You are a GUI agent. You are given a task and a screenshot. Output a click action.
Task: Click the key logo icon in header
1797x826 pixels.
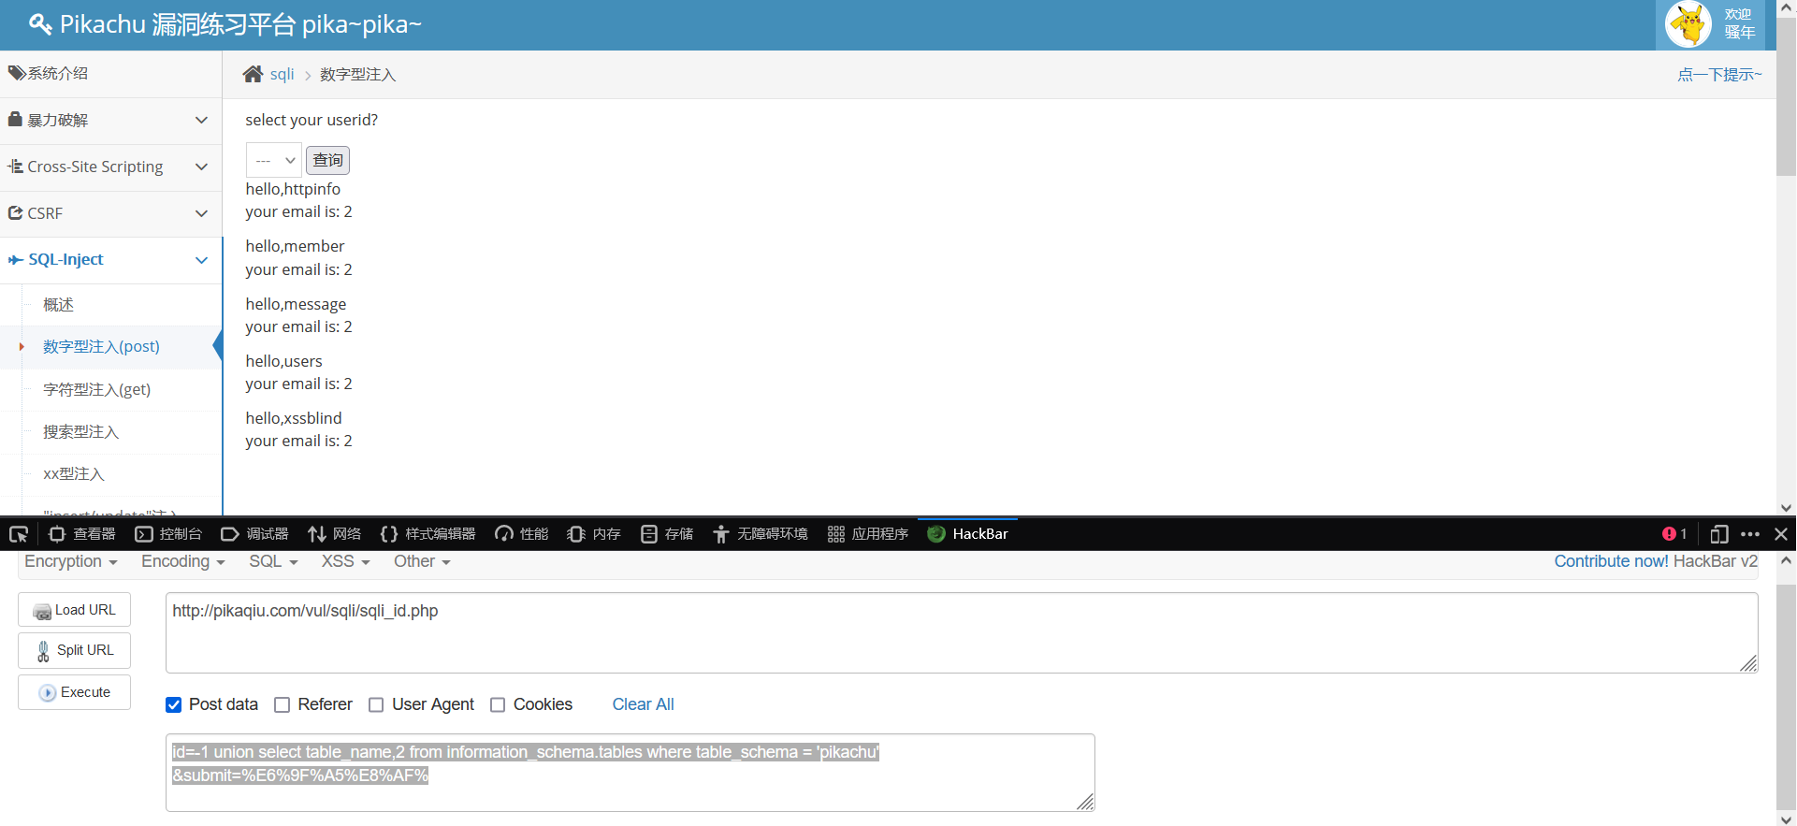click(40, 24)
